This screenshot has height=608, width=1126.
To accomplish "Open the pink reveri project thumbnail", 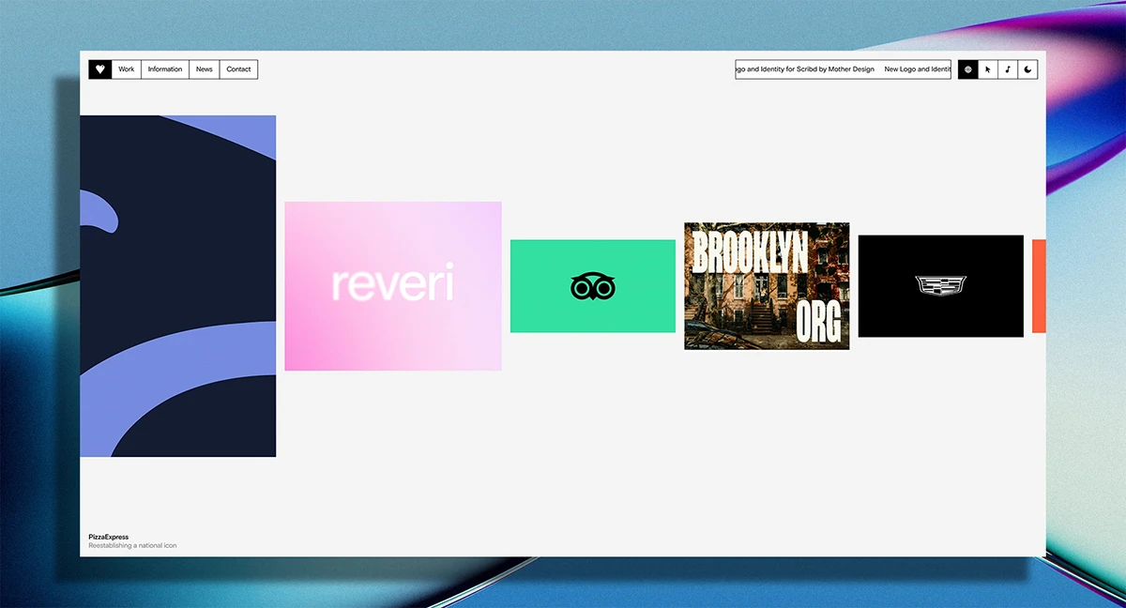I will click(393, 286).
